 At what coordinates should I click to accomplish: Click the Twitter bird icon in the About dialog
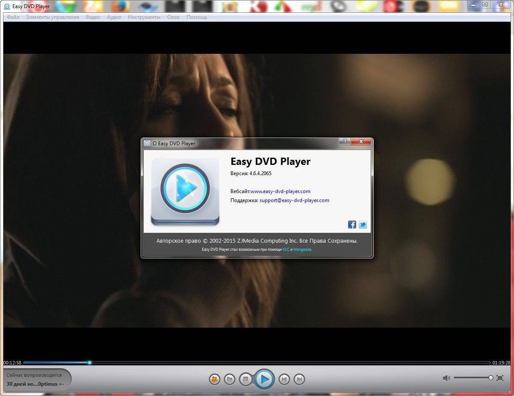tap(363, 225)
